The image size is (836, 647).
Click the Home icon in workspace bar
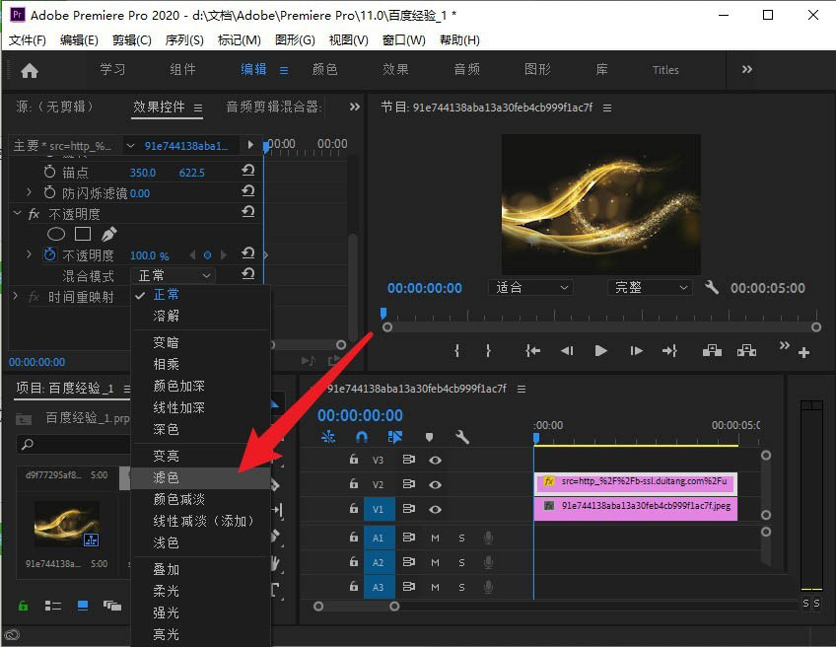point(30,70)
